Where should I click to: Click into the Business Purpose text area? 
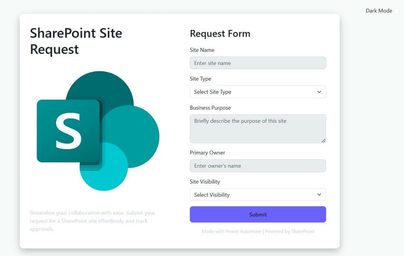tap(258, 128)
